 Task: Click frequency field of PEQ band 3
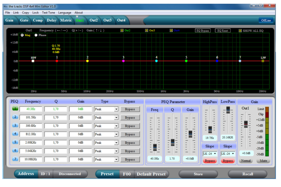coord(31,126)
